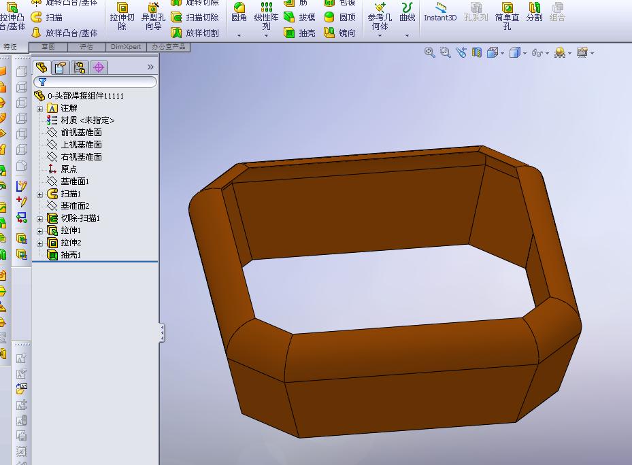
Task: Switch to the DimXpert tab
Action: [126, 47]
